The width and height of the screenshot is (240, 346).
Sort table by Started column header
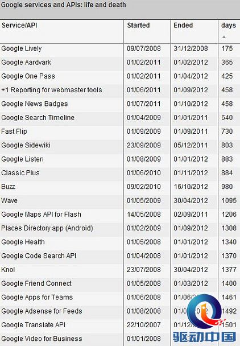138,26
